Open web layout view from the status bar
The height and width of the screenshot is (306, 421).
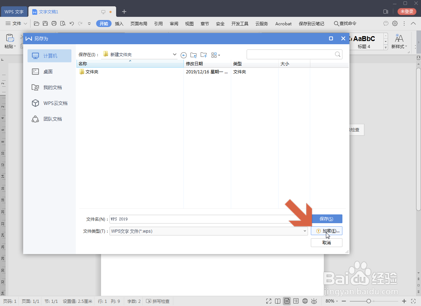coord(305,301)
